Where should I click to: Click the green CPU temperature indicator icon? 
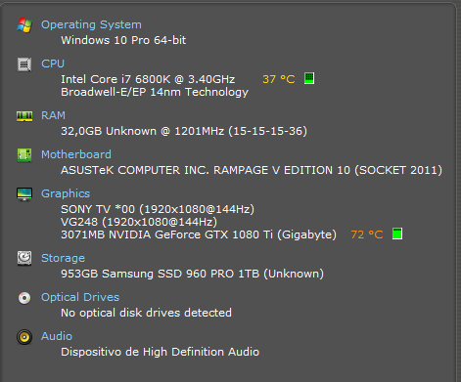coord(309,78)
